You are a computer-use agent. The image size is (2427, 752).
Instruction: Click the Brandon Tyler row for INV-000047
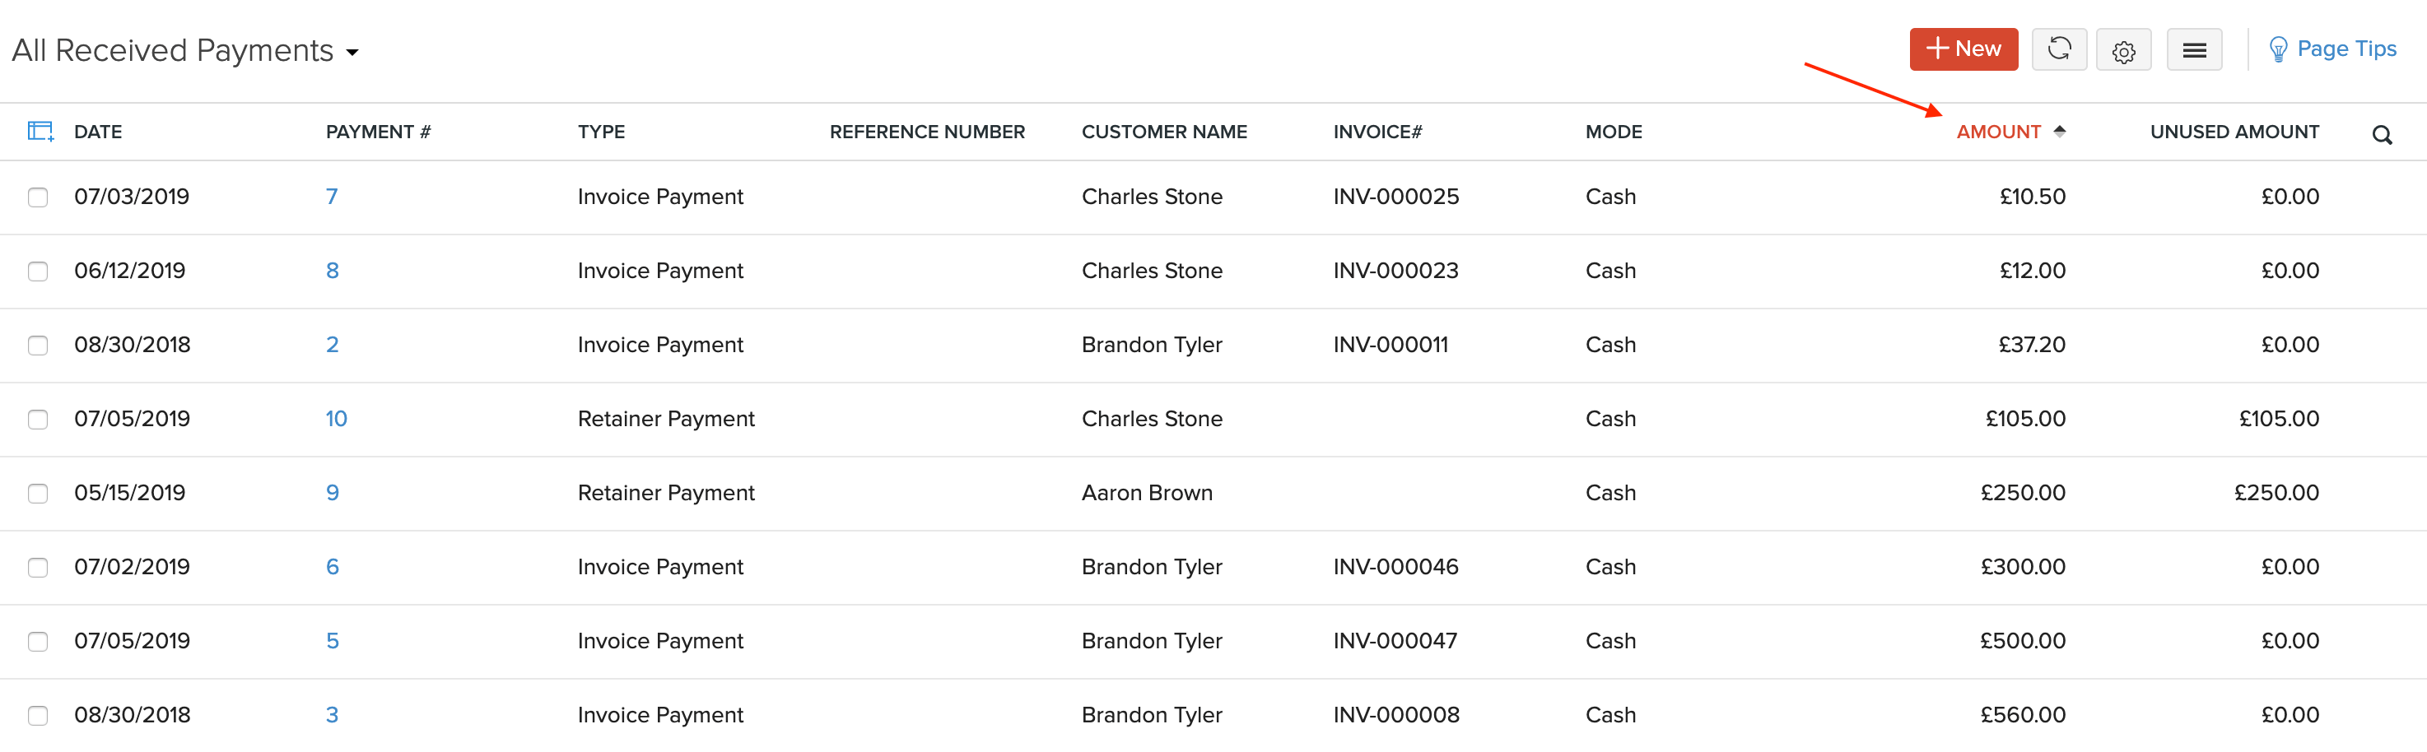coord(1151,641)
